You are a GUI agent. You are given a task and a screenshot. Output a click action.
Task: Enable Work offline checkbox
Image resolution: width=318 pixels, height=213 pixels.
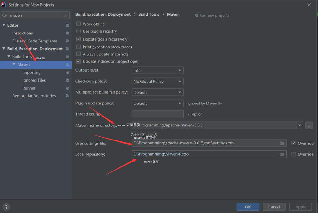(79, 24)
